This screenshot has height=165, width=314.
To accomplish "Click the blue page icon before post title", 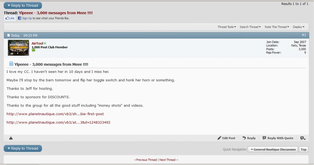I will [x=11, y=64].
